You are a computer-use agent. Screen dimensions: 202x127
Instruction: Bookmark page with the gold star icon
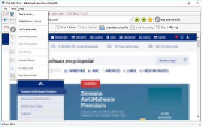coord(150,20)
